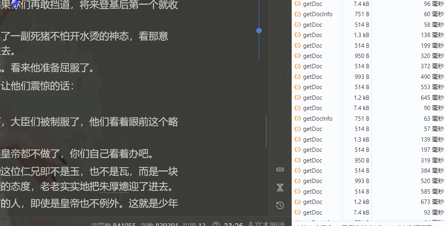Click the 993 B size in 490 毫秒 row

pyautogui.click(x=362, y=77)
